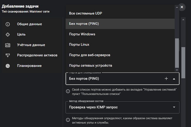Pick the Порты Windows option

[82, 34]
